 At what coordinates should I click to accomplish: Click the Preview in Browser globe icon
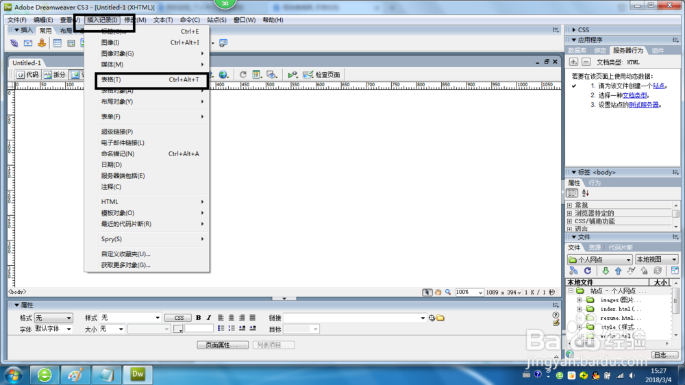coord(223,75)
